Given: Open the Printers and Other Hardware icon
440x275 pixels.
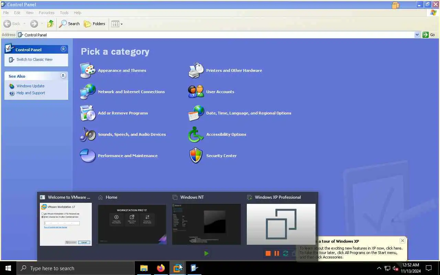Looking at the screenshot, I should tap(196, 70).
